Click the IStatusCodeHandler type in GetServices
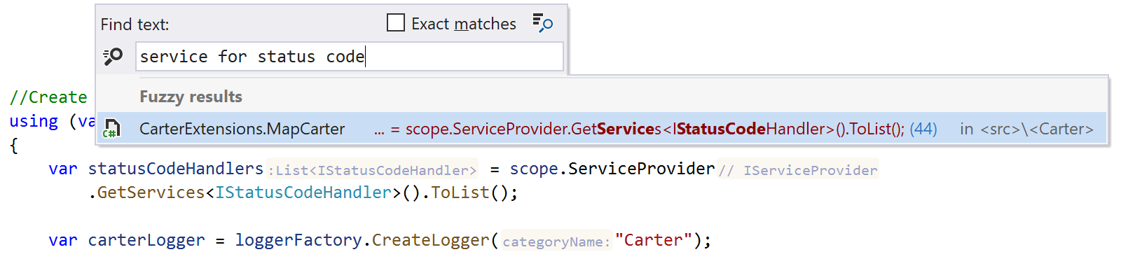 click(303, 192)
